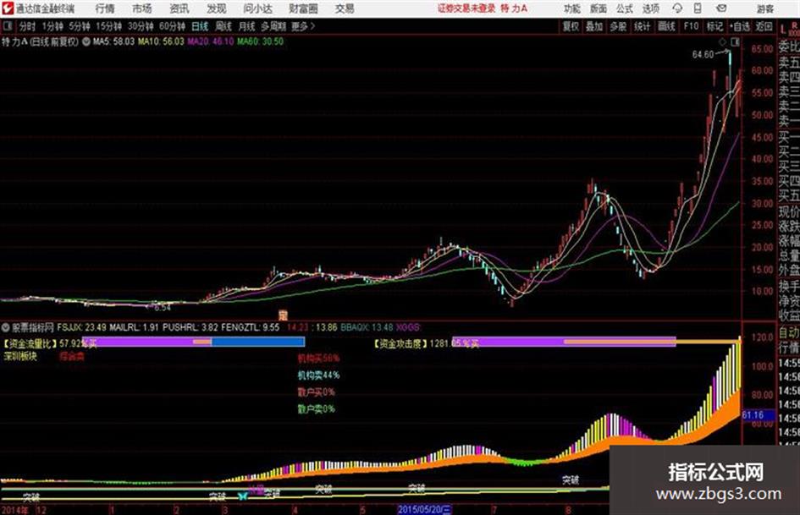The height and width of the screenshot is (515, 800).
Task: Open the 资讯 menu
Action: 179,8
